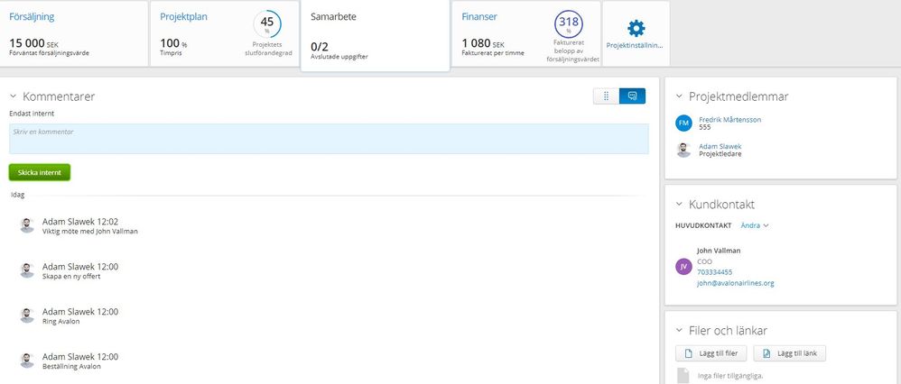901x384 pixels.
Task: Click the JV contact avatar icon
Action: [x=683, y=266]
